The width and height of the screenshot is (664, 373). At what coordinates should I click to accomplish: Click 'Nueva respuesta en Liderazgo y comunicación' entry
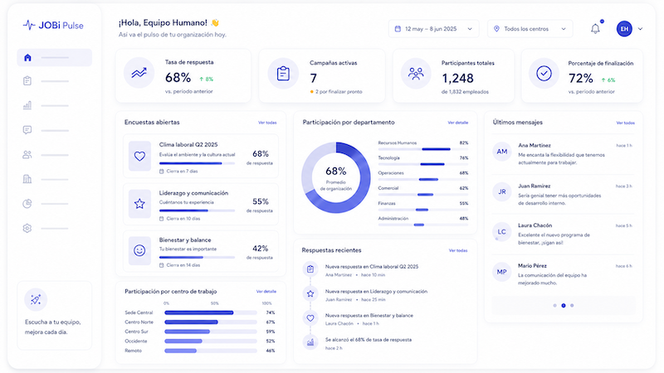coord(376,292)
